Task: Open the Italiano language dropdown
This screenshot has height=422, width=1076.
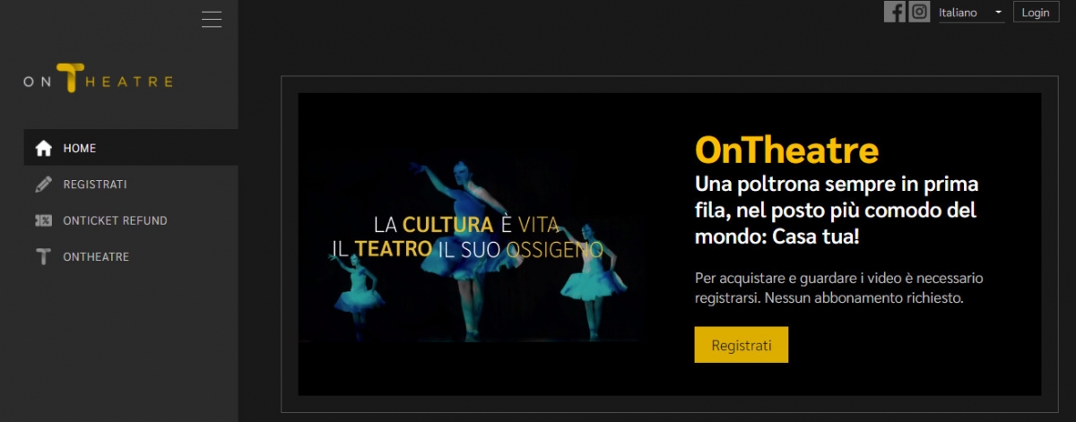Action: pyautogui.click(x=971, y=13)
